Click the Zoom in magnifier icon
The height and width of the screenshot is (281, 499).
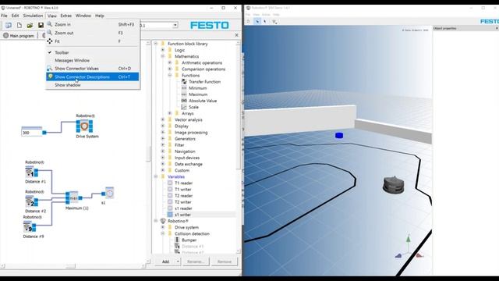click(50, 24)
